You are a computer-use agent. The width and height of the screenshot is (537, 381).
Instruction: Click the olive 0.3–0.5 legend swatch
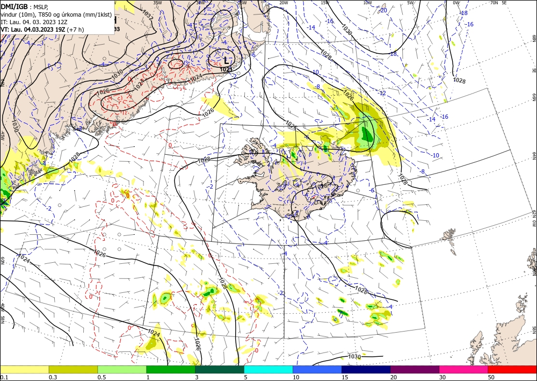coord(73,369)
